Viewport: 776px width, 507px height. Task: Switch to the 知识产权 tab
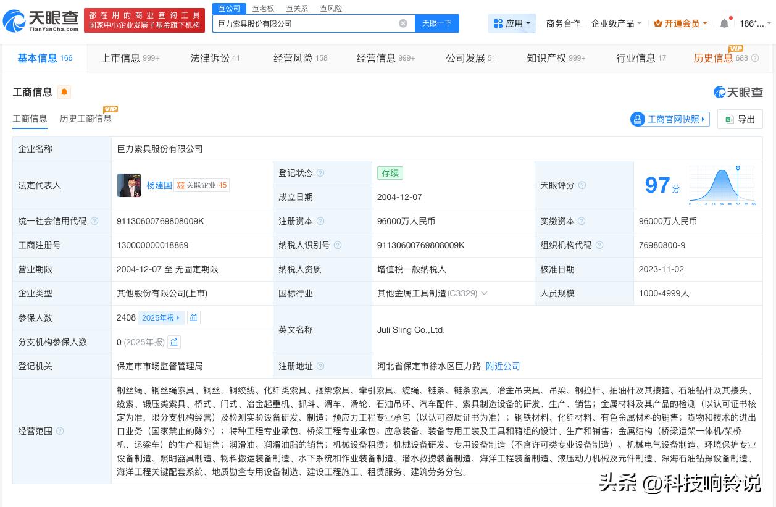pyautogui.click(x=556, y=58)
